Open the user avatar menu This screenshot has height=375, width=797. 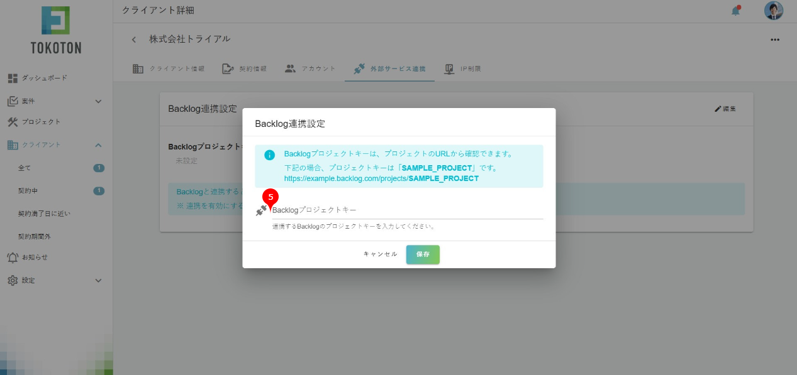[773, 11]
